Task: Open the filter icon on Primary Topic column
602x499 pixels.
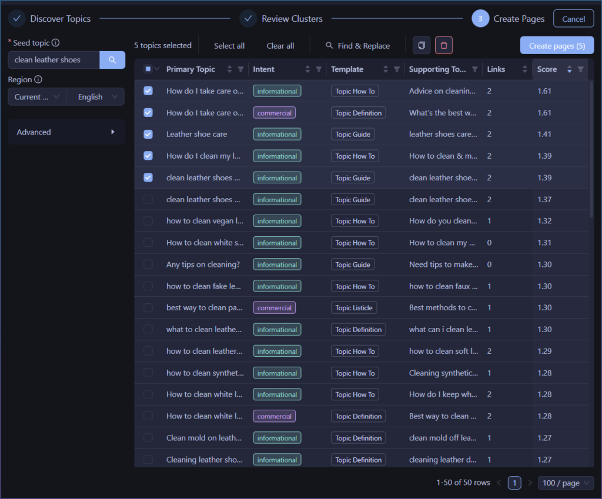Action: click(240, 69)
